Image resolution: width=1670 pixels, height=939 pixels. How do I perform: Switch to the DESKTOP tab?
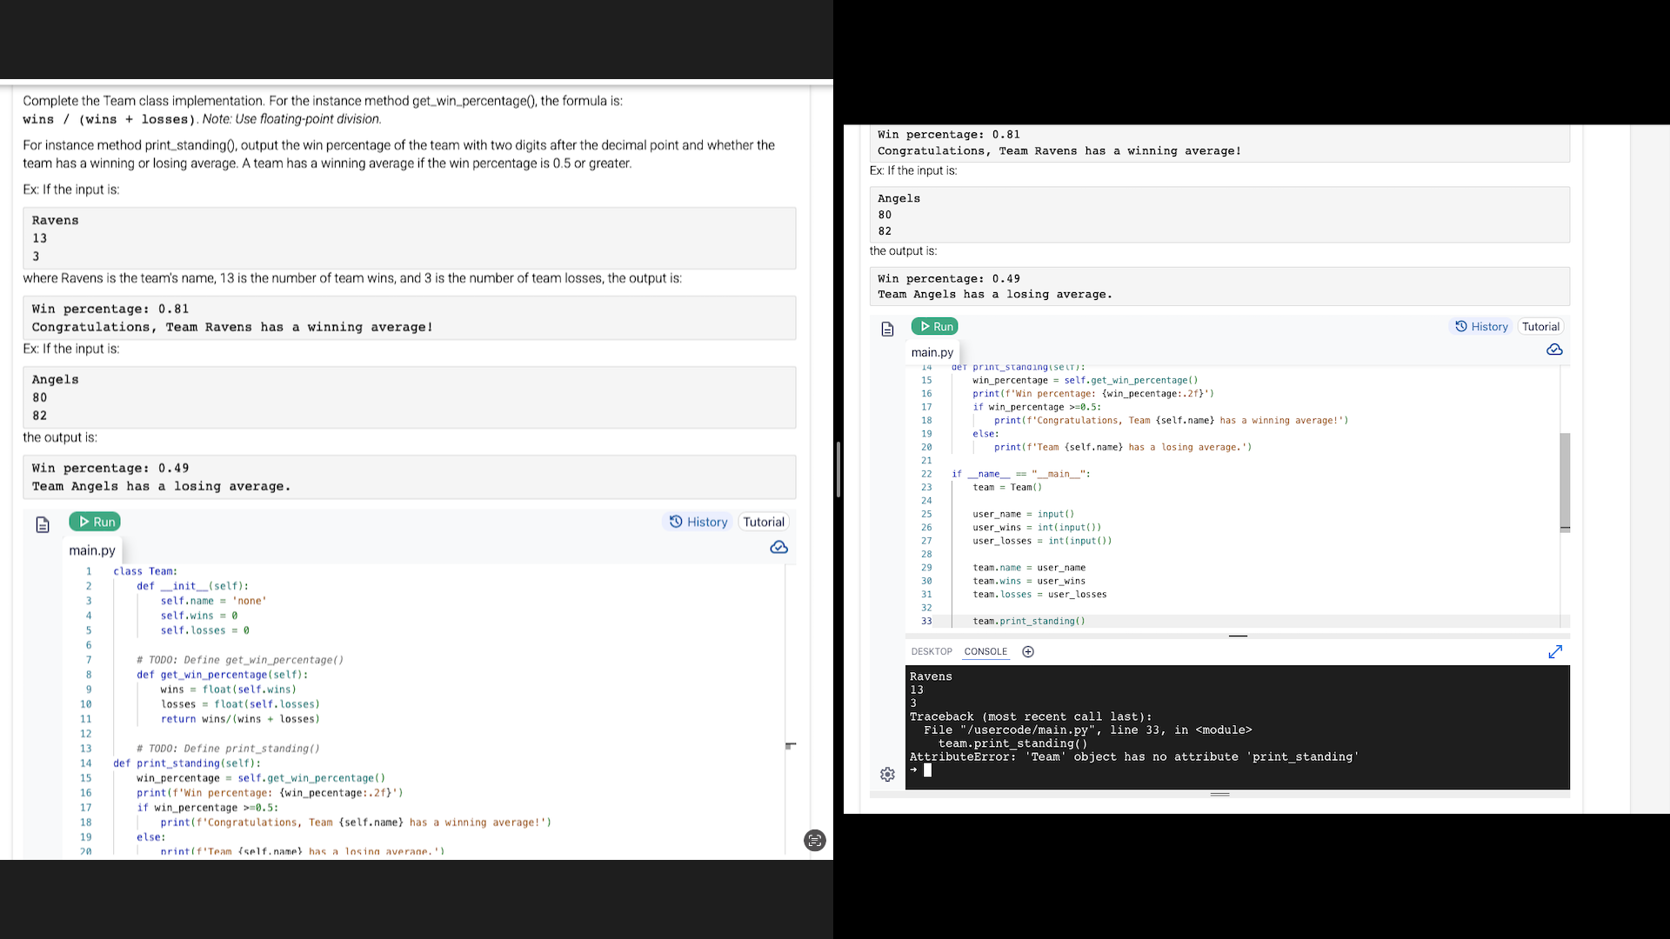932,651
